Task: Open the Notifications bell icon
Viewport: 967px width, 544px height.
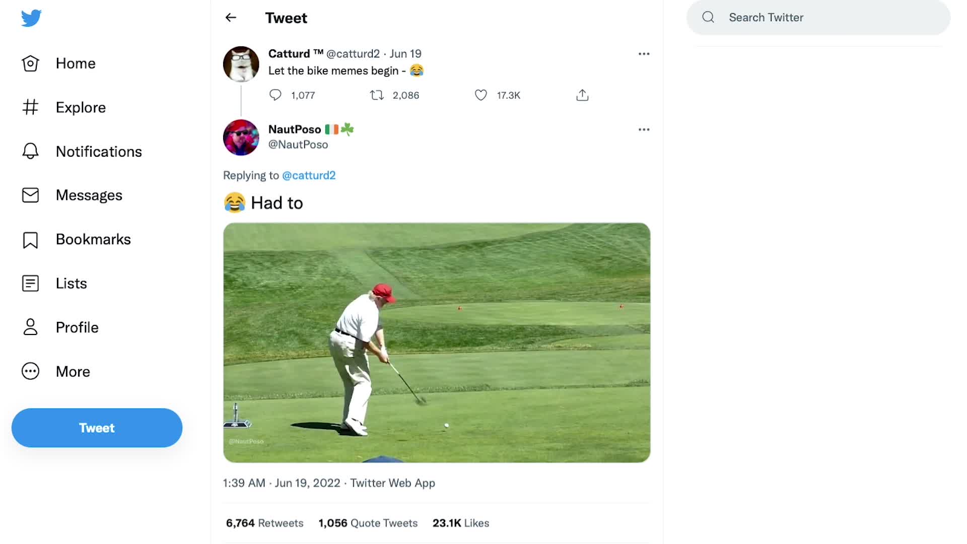Action: (x=30, y=151)
